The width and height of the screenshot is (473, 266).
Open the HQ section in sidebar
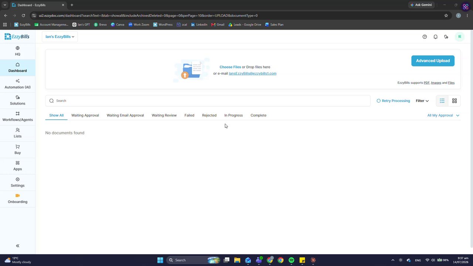tap(17, 51)
